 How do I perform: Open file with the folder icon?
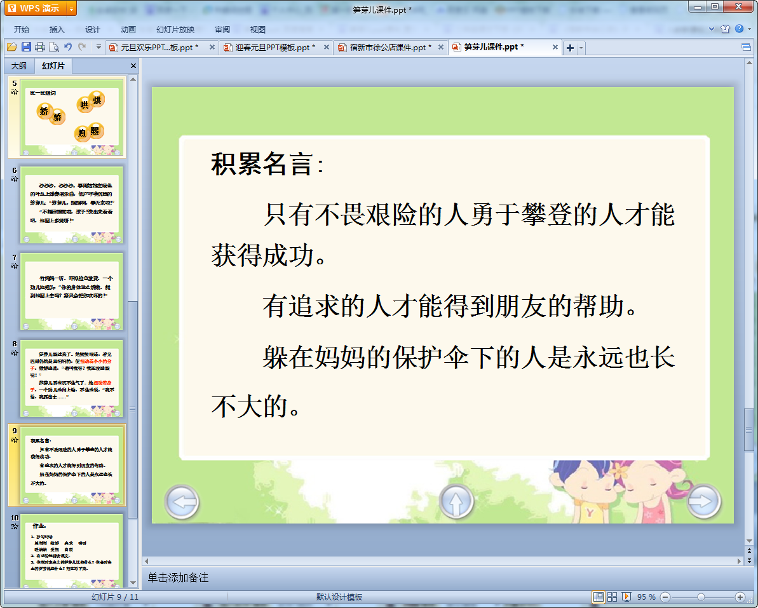pyautogui.click(x=11, y=47)
